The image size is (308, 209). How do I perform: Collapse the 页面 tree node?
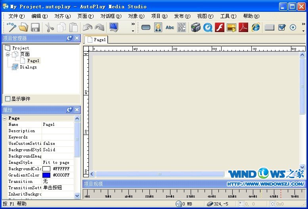coord(8,54)
